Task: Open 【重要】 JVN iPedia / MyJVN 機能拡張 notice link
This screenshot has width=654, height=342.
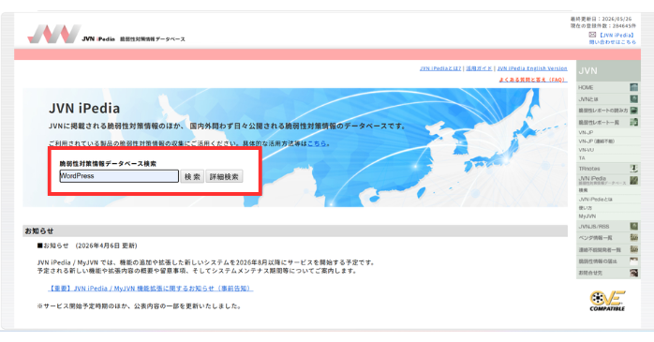Action: click(x=151, y=289)
